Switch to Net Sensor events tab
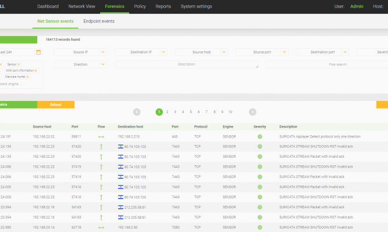This screenshot has width=388, height=232. pyautogui.click(x=56, y=21)
